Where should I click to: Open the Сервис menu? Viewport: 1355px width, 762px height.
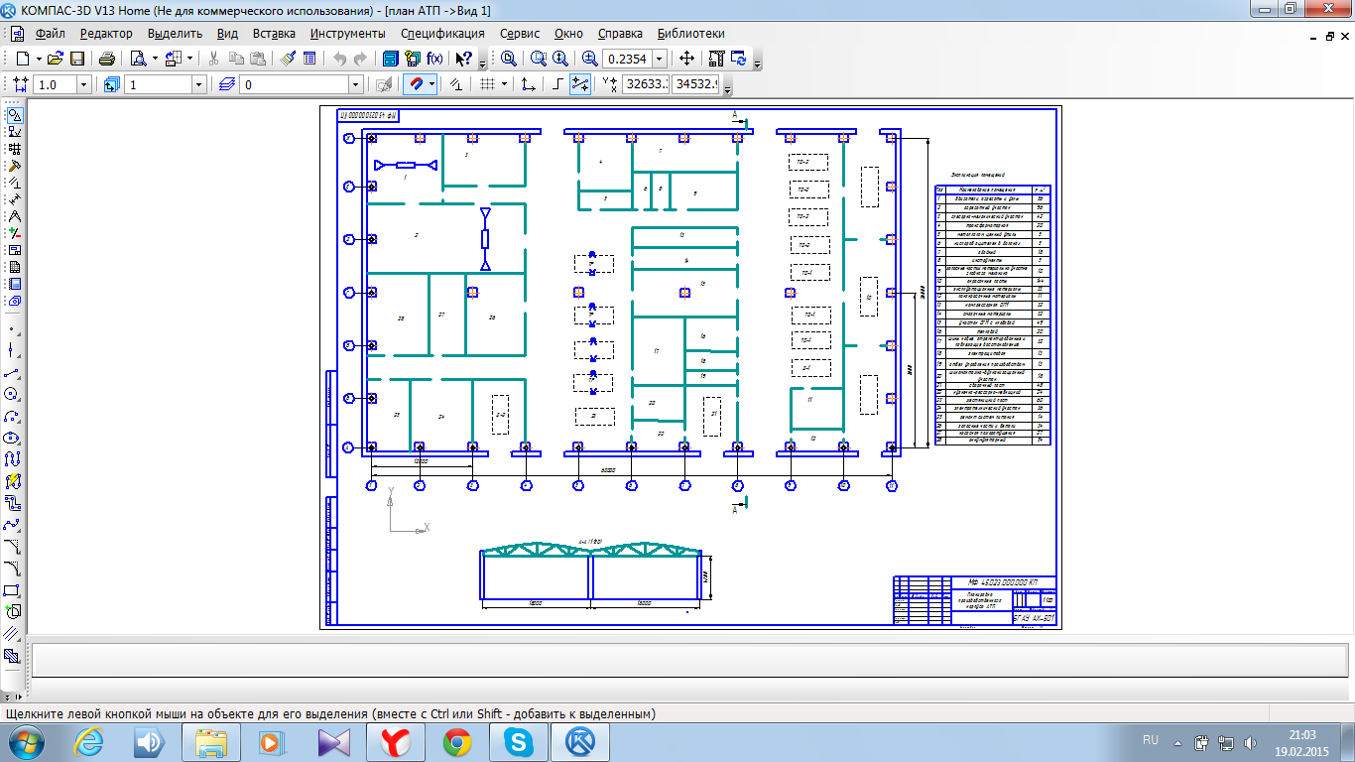[x=520, y=33]
